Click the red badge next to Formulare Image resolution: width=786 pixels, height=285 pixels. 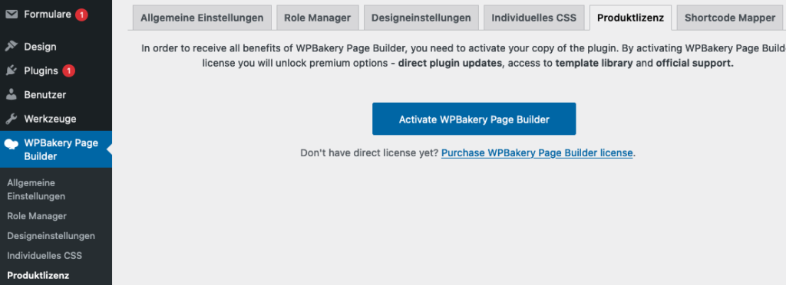[81, 15]
